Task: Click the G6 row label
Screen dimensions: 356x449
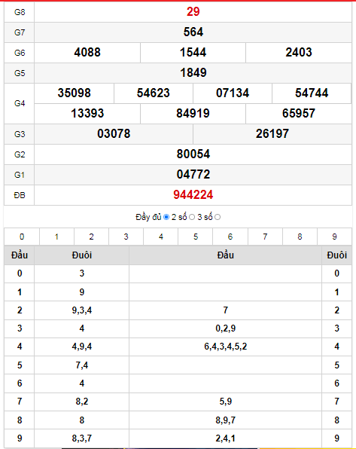Action: (x=20, y=53)
